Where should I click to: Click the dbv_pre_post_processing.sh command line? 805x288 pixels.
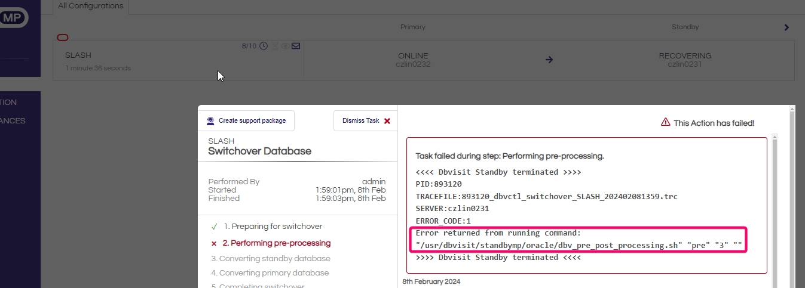click(580, 245)
